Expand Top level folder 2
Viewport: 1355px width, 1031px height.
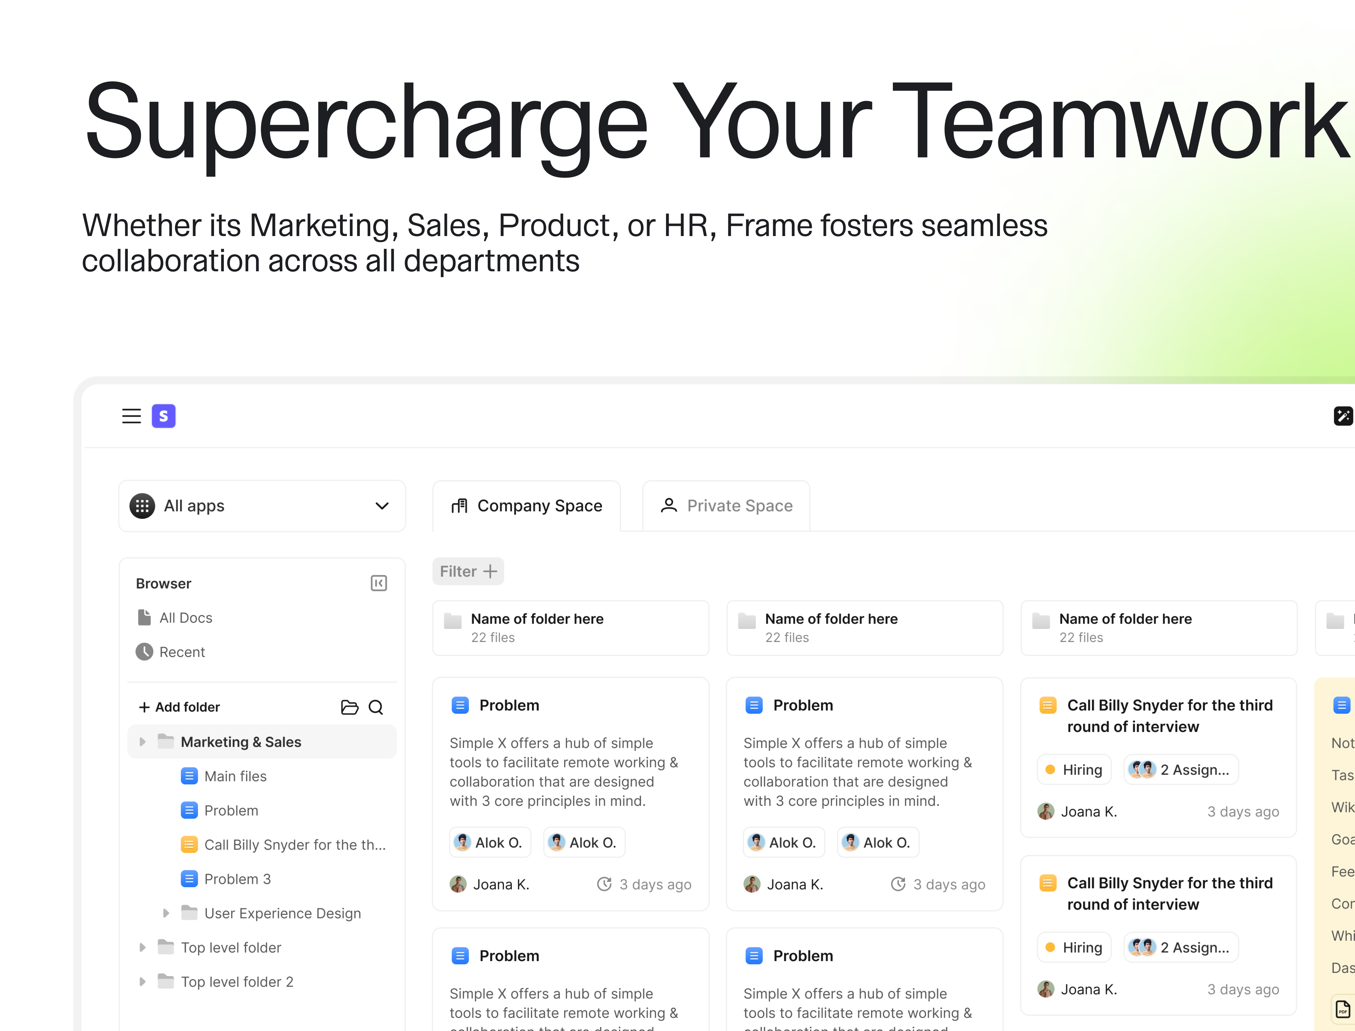coord(142,981)
